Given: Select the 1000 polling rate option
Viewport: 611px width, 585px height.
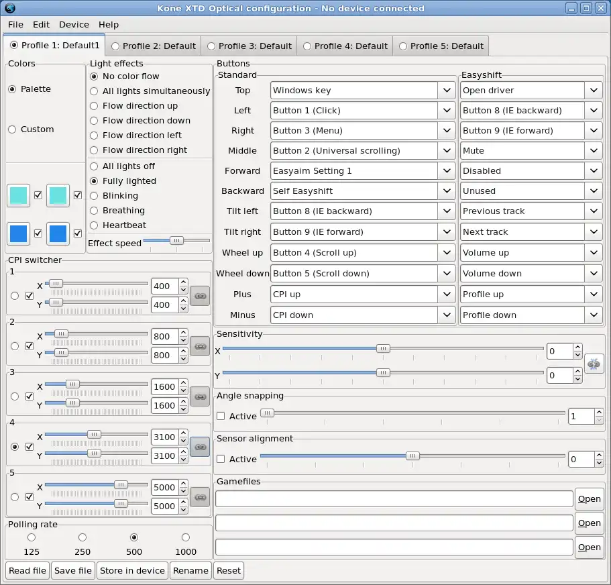Looking at the screenshot, I should pyautogui.click(x=186, y=537).
